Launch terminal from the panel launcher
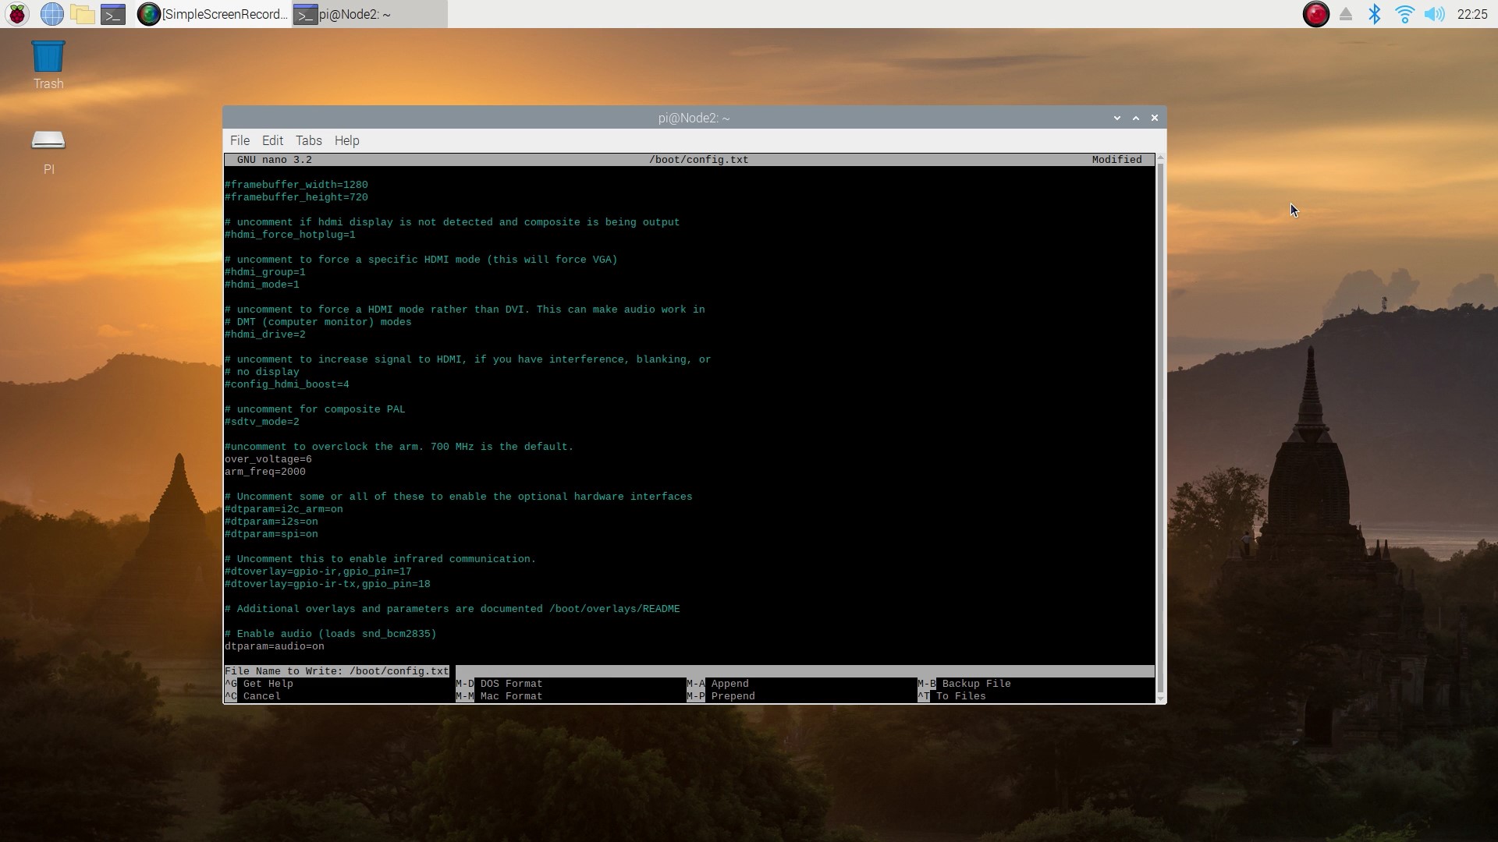The width and height of the screenshot is (1498, 842). pyautogui.click(x=113, y=14)
